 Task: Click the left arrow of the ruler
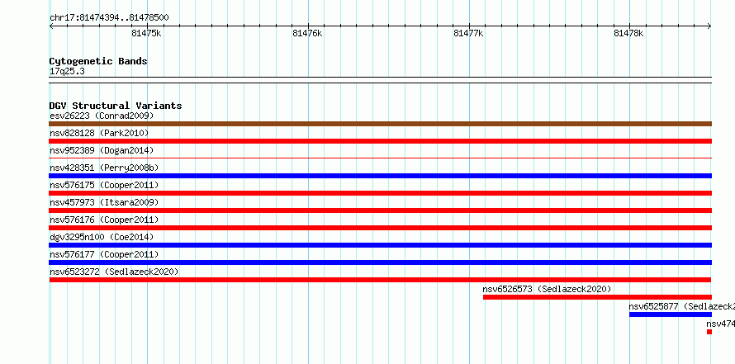pos(51,26)
